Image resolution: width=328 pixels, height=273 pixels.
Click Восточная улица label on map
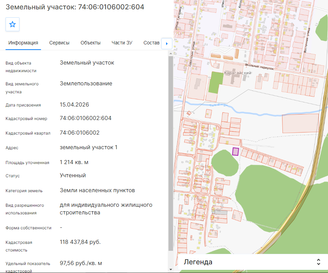point(307,40)
